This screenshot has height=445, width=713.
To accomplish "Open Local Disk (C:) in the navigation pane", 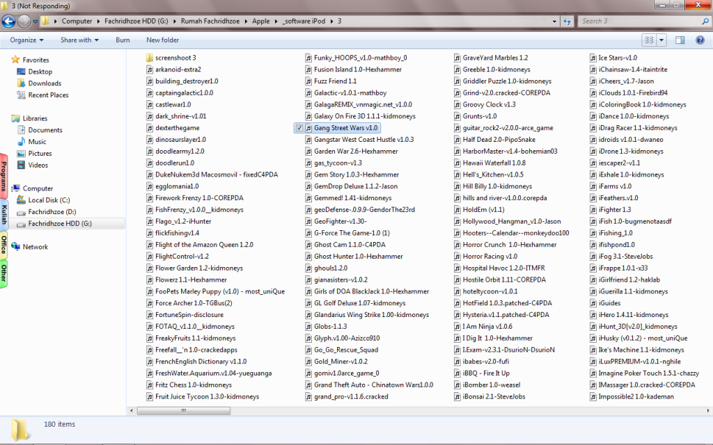I will (49, 200).
